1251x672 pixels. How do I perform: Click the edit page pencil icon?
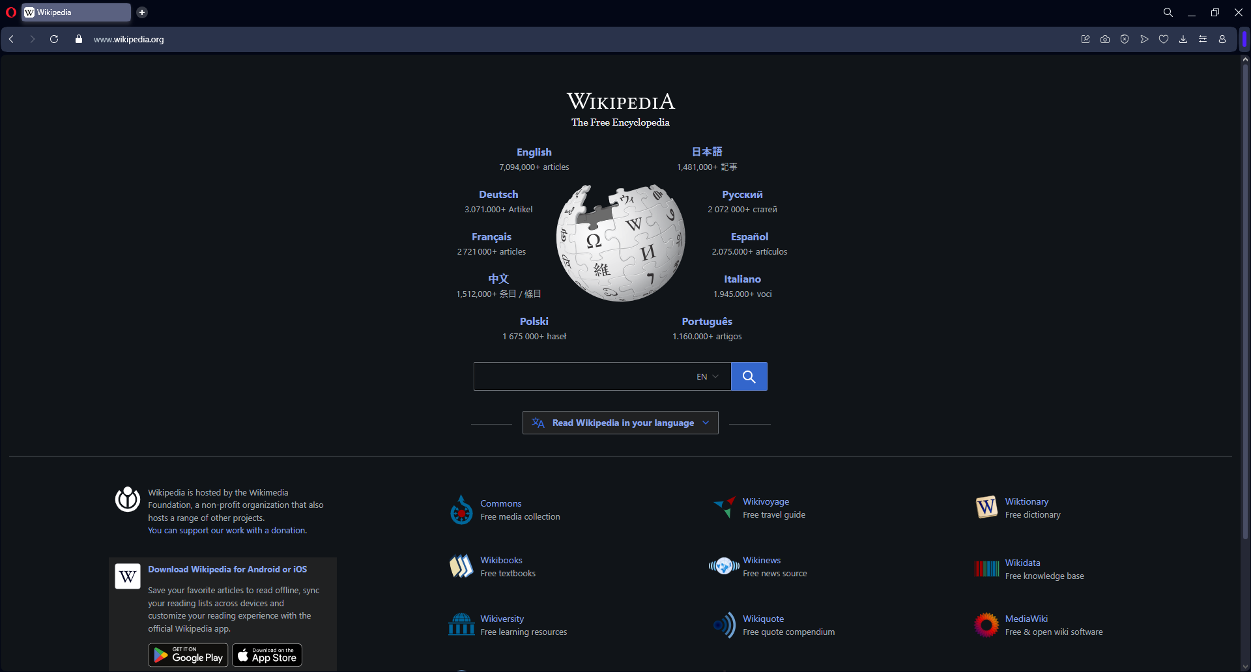click(1086, 39)
